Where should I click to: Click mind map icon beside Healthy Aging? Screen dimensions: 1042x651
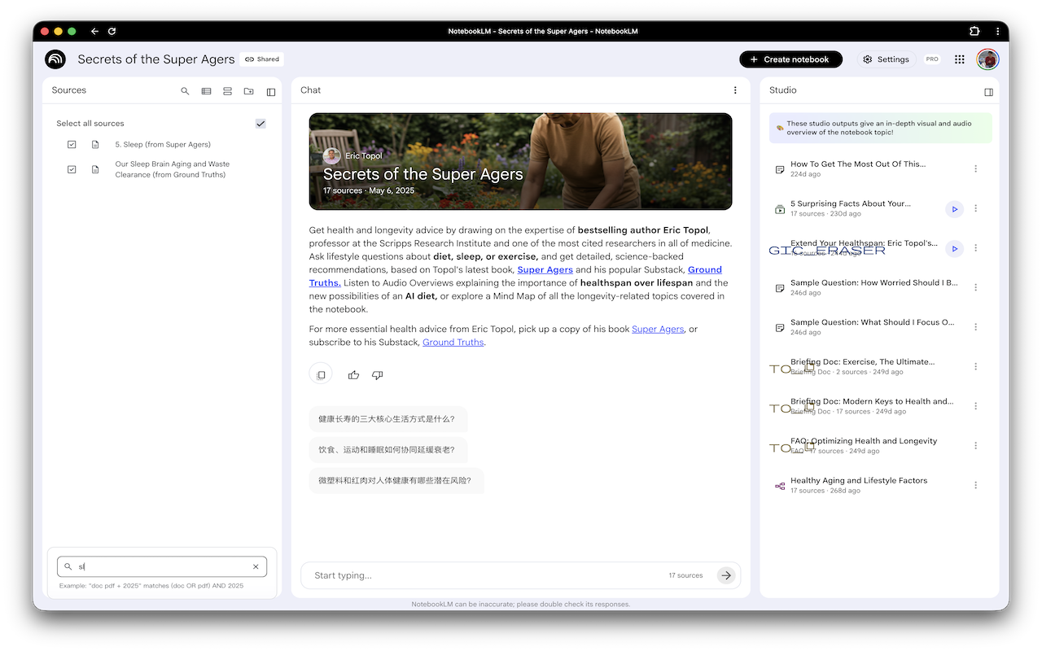coord(780,486)
